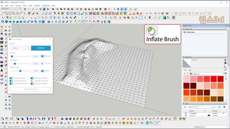Click the Radius value field in status bar
230x129 pixels.
point(214,127)
